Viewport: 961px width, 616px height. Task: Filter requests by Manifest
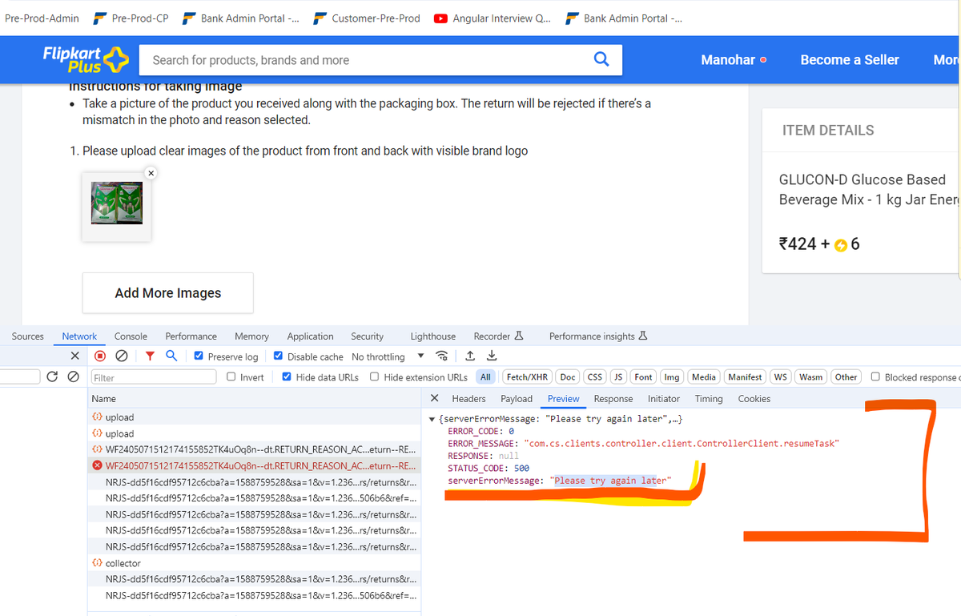(x=746, y=376)
